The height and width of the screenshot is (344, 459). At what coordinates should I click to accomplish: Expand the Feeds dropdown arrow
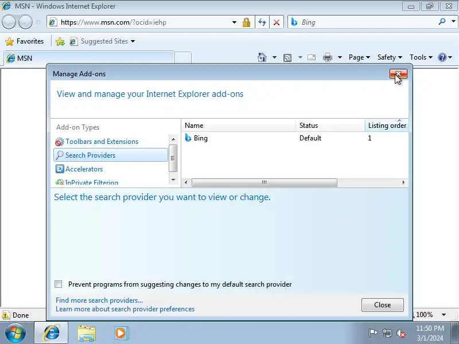pyautogui.click(x=300, y=57)
